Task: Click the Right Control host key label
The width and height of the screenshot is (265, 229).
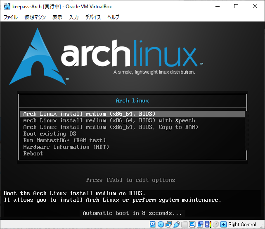Action: pyautogui.click(x=242, y=224)
